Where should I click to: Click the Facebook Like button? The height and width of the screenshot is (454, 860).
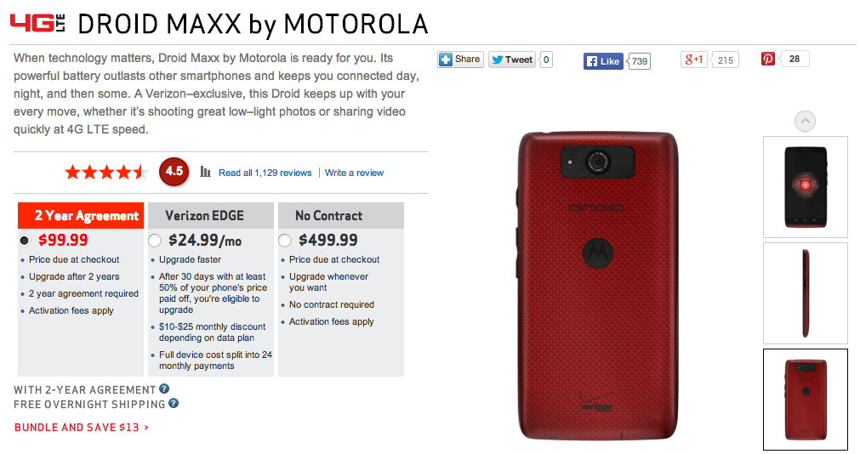(603, 61)
